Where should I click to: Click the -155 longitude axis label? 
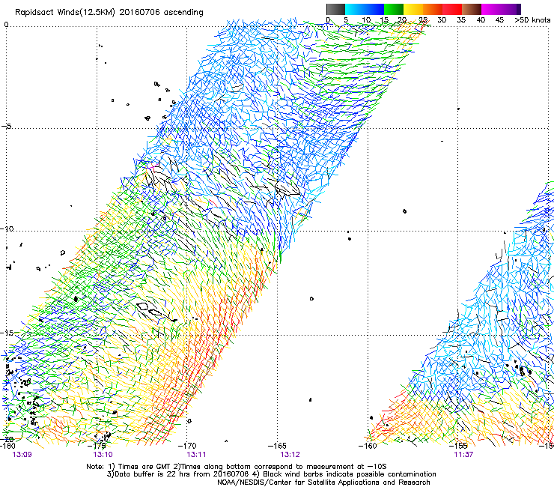coord(458,446)
